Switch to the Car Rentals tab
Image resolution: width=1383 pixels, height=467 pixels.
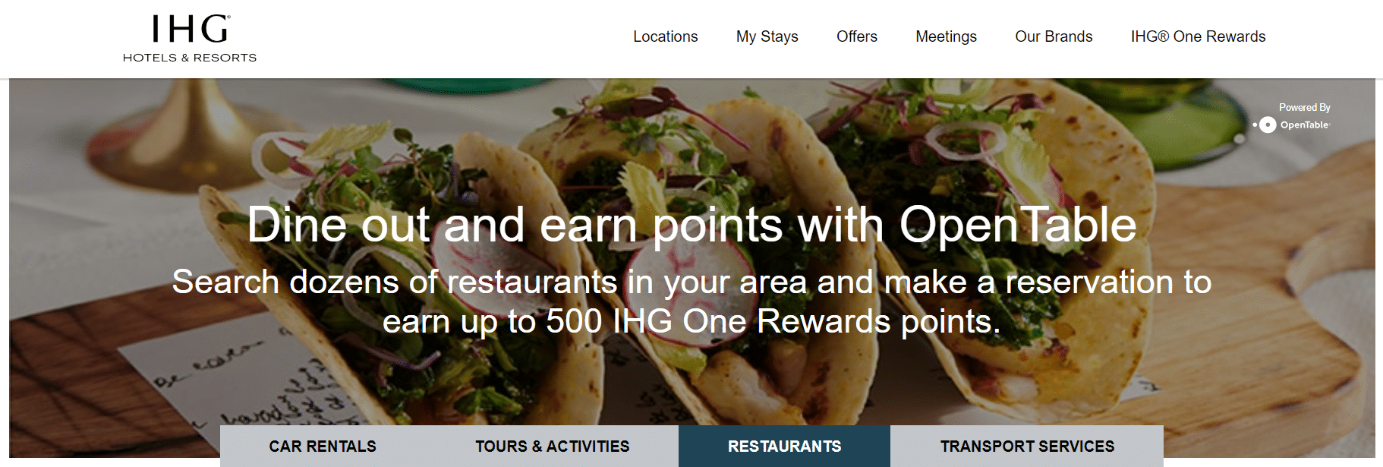323,446
